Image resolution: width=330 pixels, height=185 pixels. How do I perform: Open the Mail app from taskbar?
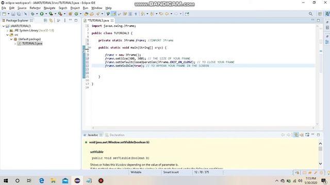click(65, 180)
